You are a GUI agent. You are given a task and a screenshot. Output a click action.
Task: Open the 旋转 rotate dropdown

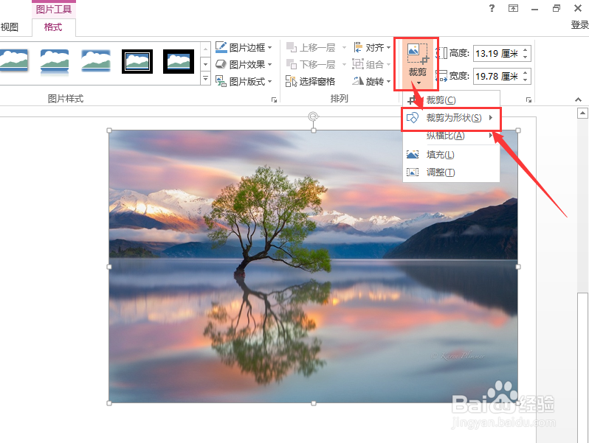(x=372, y=81)
